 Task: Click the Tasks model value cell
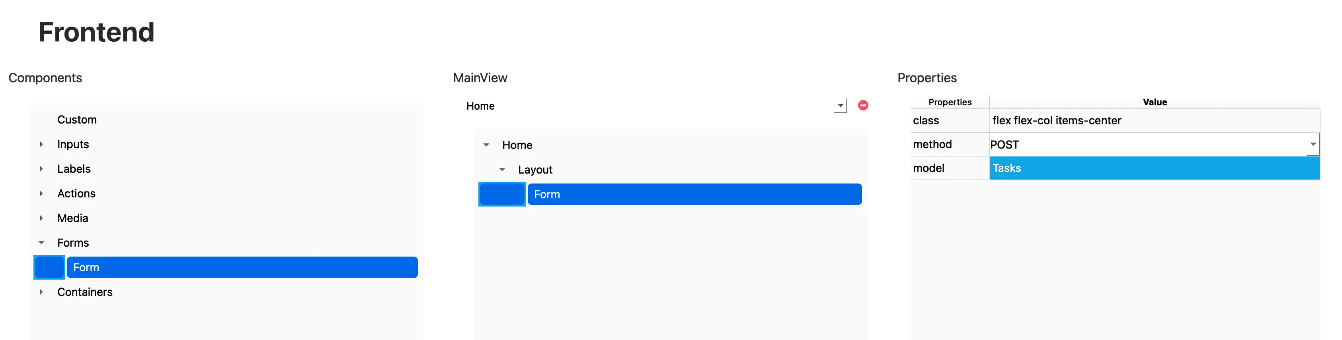(x=1155, y=168)
